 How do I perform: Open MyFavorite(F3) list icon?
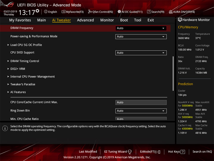coord(63,12)
